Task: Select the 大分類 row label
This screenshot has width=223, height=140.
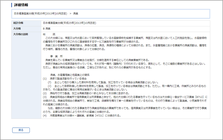Action: [x=17, y=29]
